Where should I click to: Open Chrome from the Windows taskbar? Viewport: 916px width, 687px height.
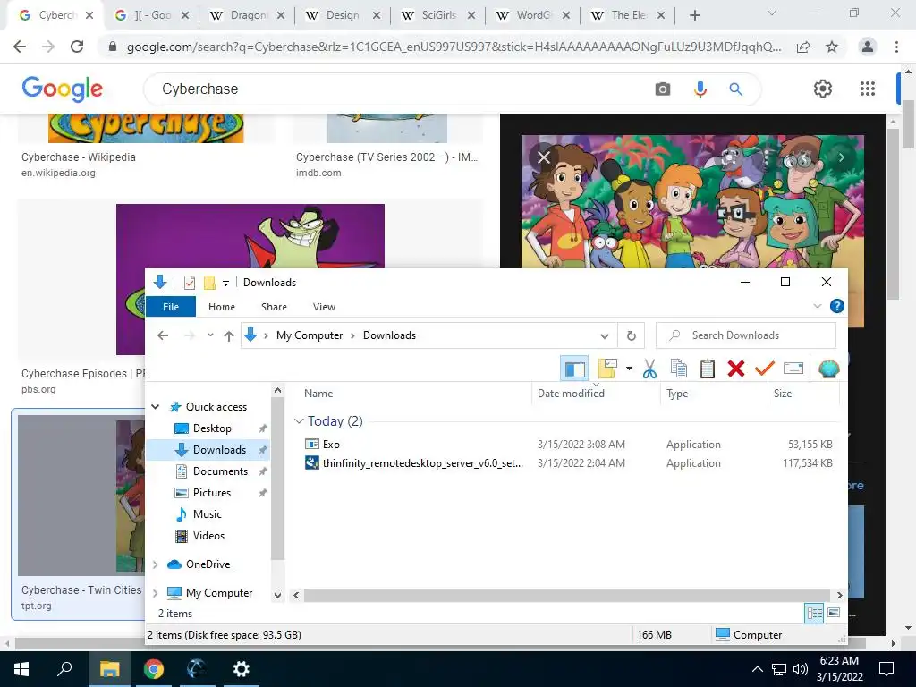click(x=153, y=669)
